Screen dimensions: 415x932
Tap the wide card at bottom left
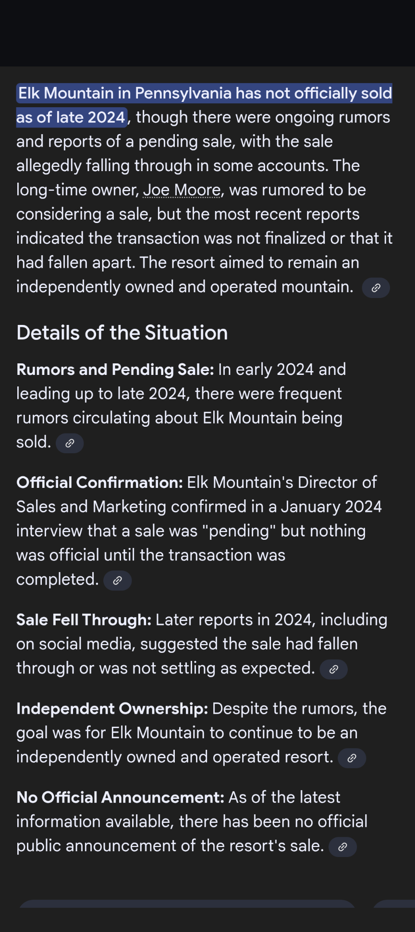click(186, 904)
